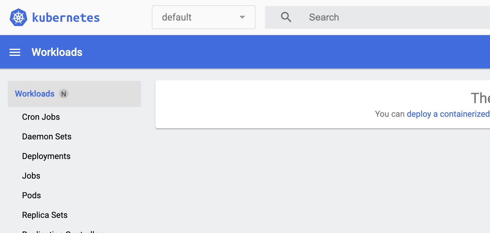Click the N namespaced badge icon

64,94
